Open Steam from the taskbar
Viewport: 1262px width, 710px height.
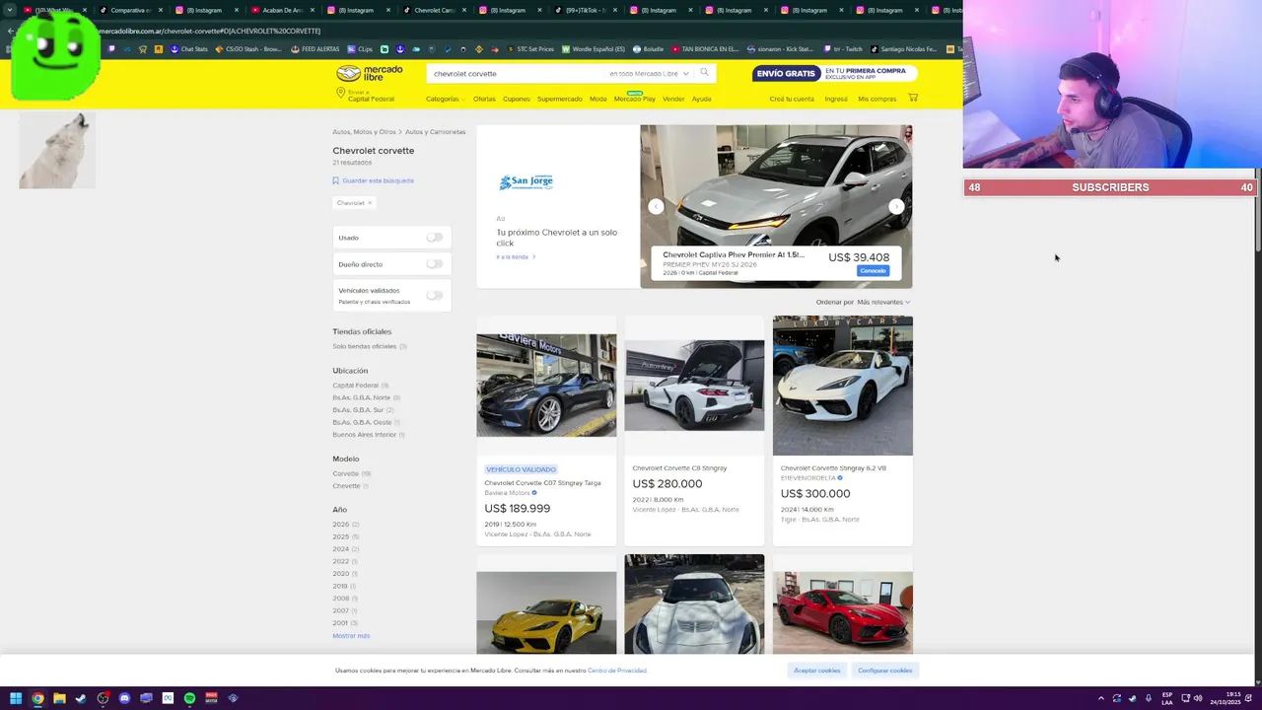(x=81, y=698)
